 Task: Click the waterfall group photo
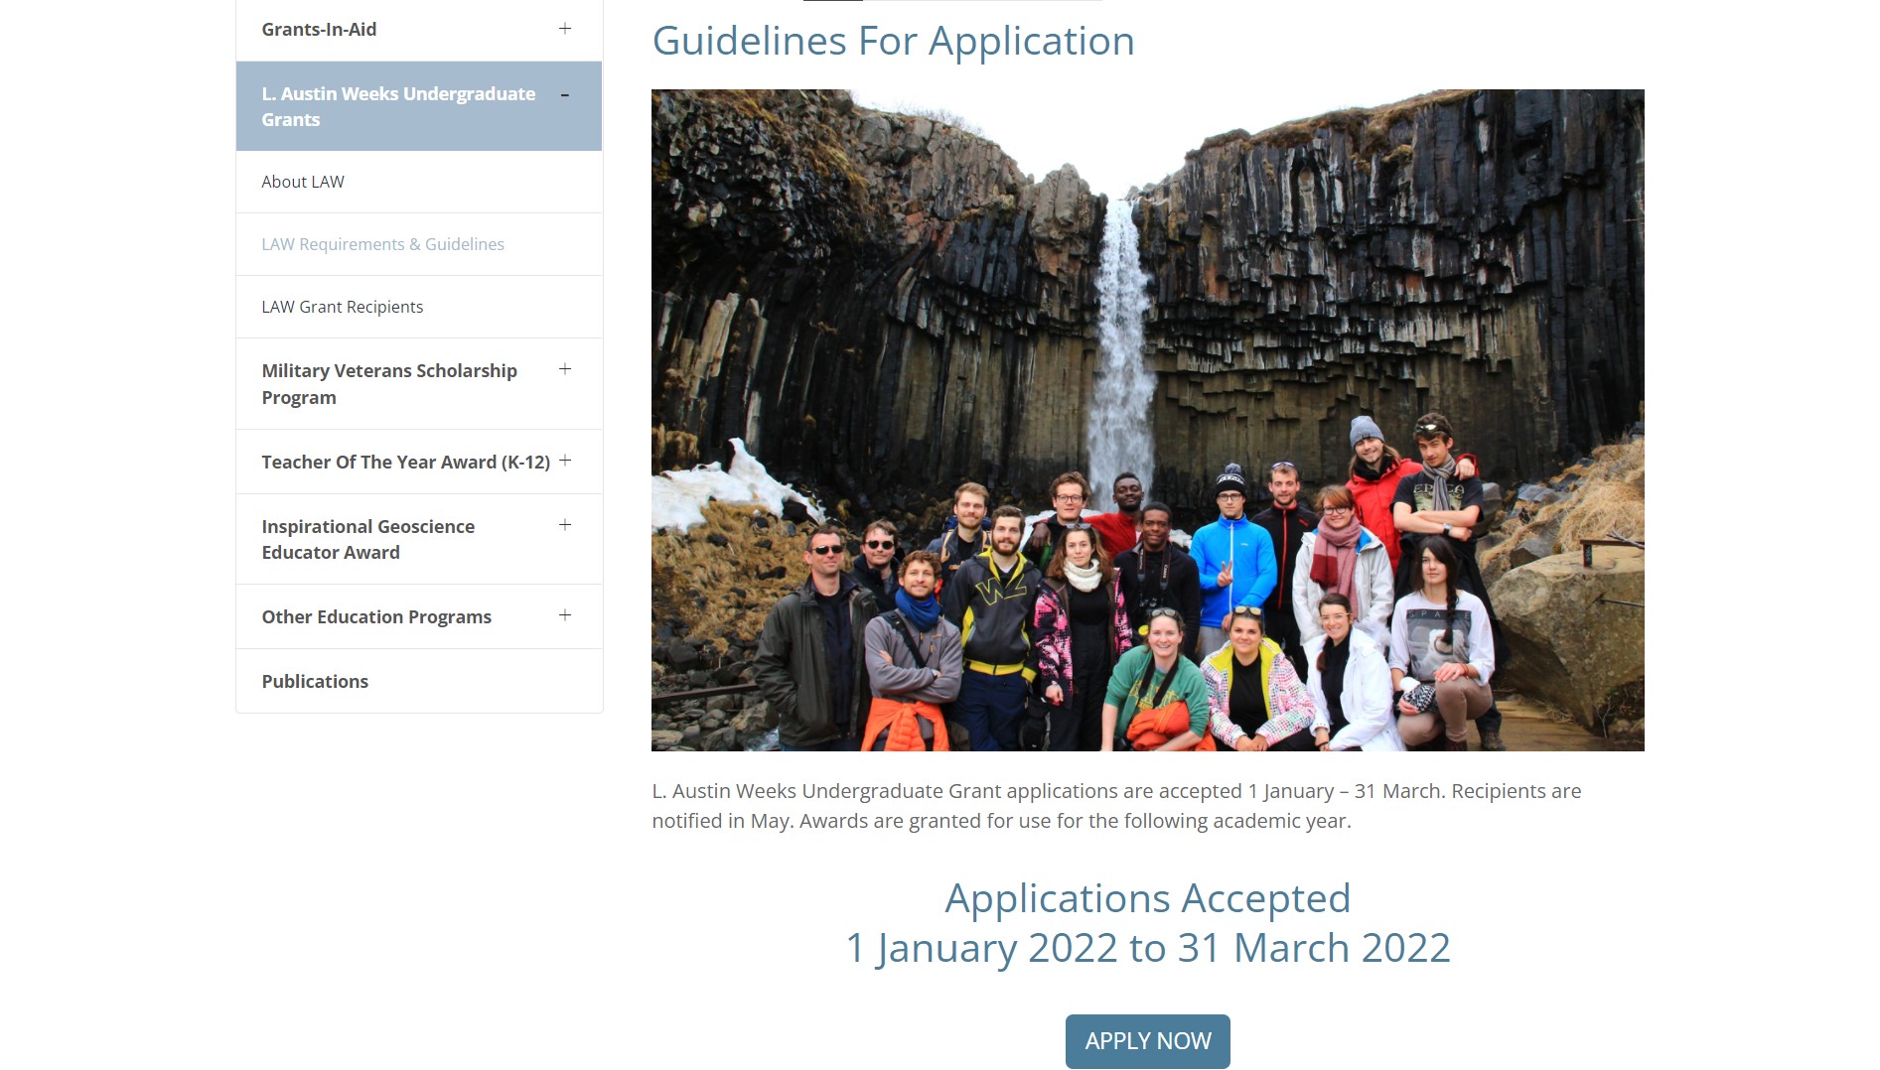click(1147, 420)
